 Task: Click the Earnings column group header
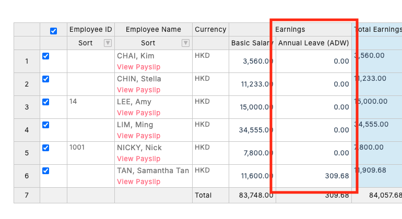290,29
